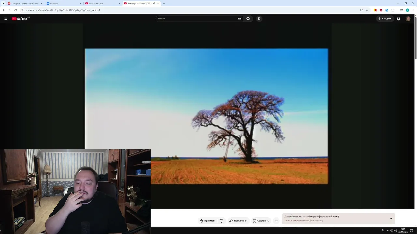Open the taskbar clock showing 23:05

pyautogui.click(x=403, y=231)
